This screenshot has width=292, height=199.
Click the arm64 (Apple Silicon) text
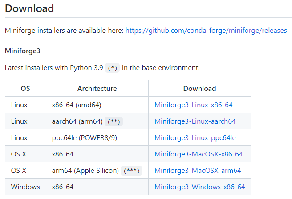tap(85, 171)
